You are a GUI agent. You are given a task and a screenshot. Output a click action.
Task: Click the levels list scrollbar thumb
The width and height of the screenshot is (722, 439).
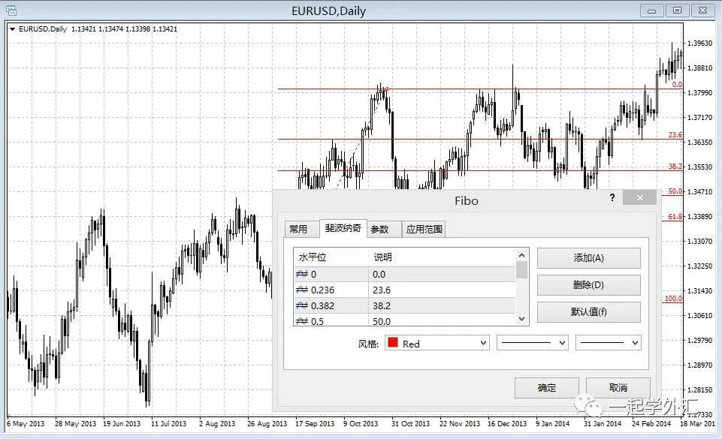(x=521, y=270)
